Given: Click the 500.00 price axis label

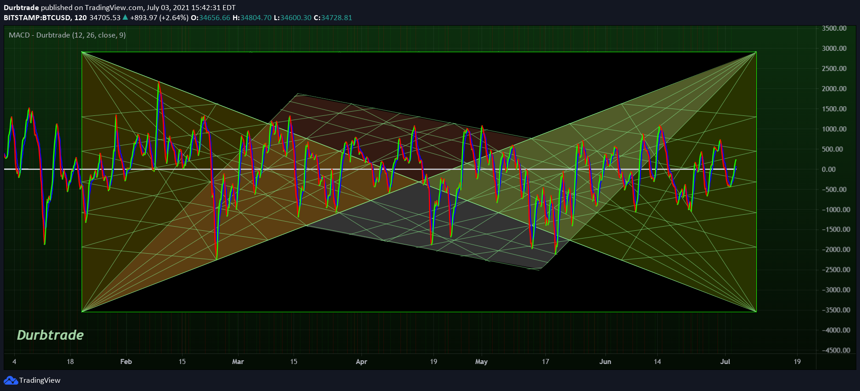Looking at the screenshot, I should tap(832, 149).
